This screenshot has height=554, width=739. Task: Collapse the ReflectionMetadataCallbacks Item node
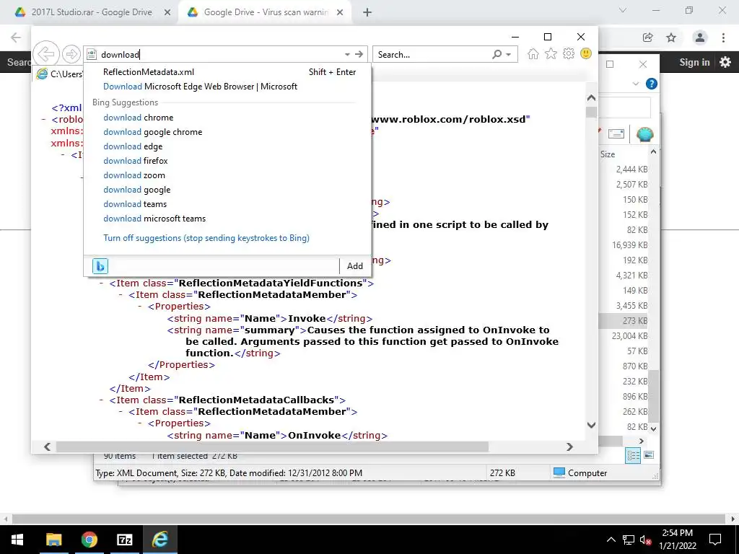click(x=102, y=400)
